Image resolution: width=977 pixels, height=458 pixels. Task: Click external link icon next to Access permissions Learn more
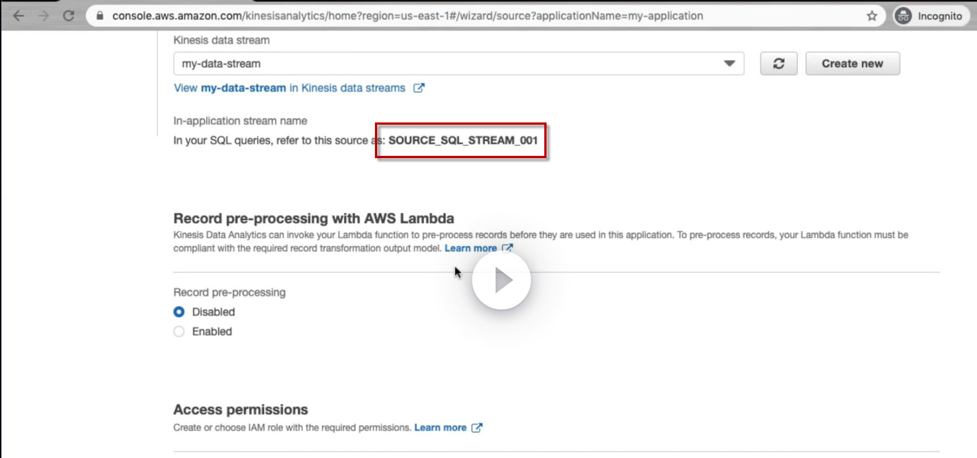tap(477, 427)
